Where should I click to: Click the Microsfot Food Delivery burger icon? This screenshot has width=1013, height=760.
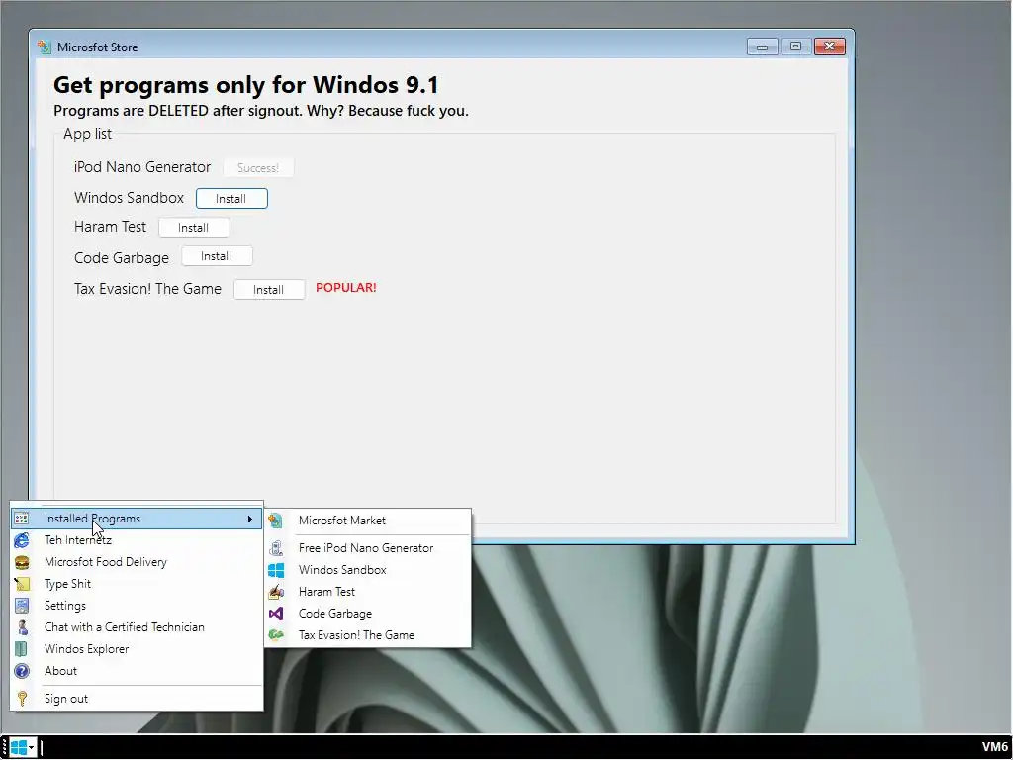click(22, 562)
